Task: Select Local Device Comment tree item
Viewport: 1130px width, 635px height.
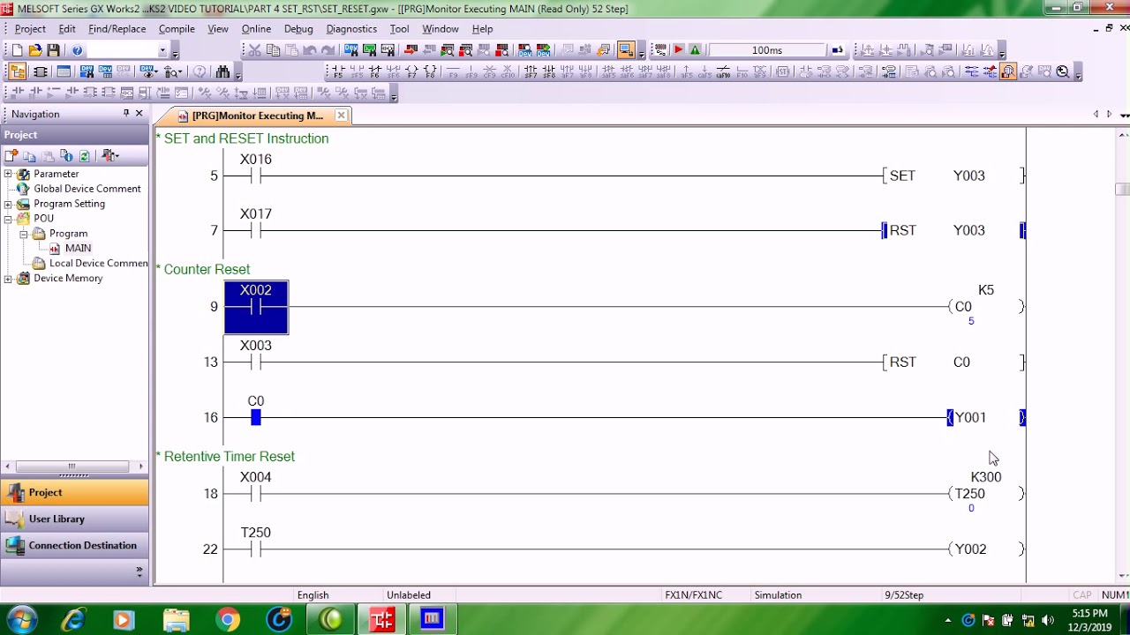Action: tap(99, 264)
